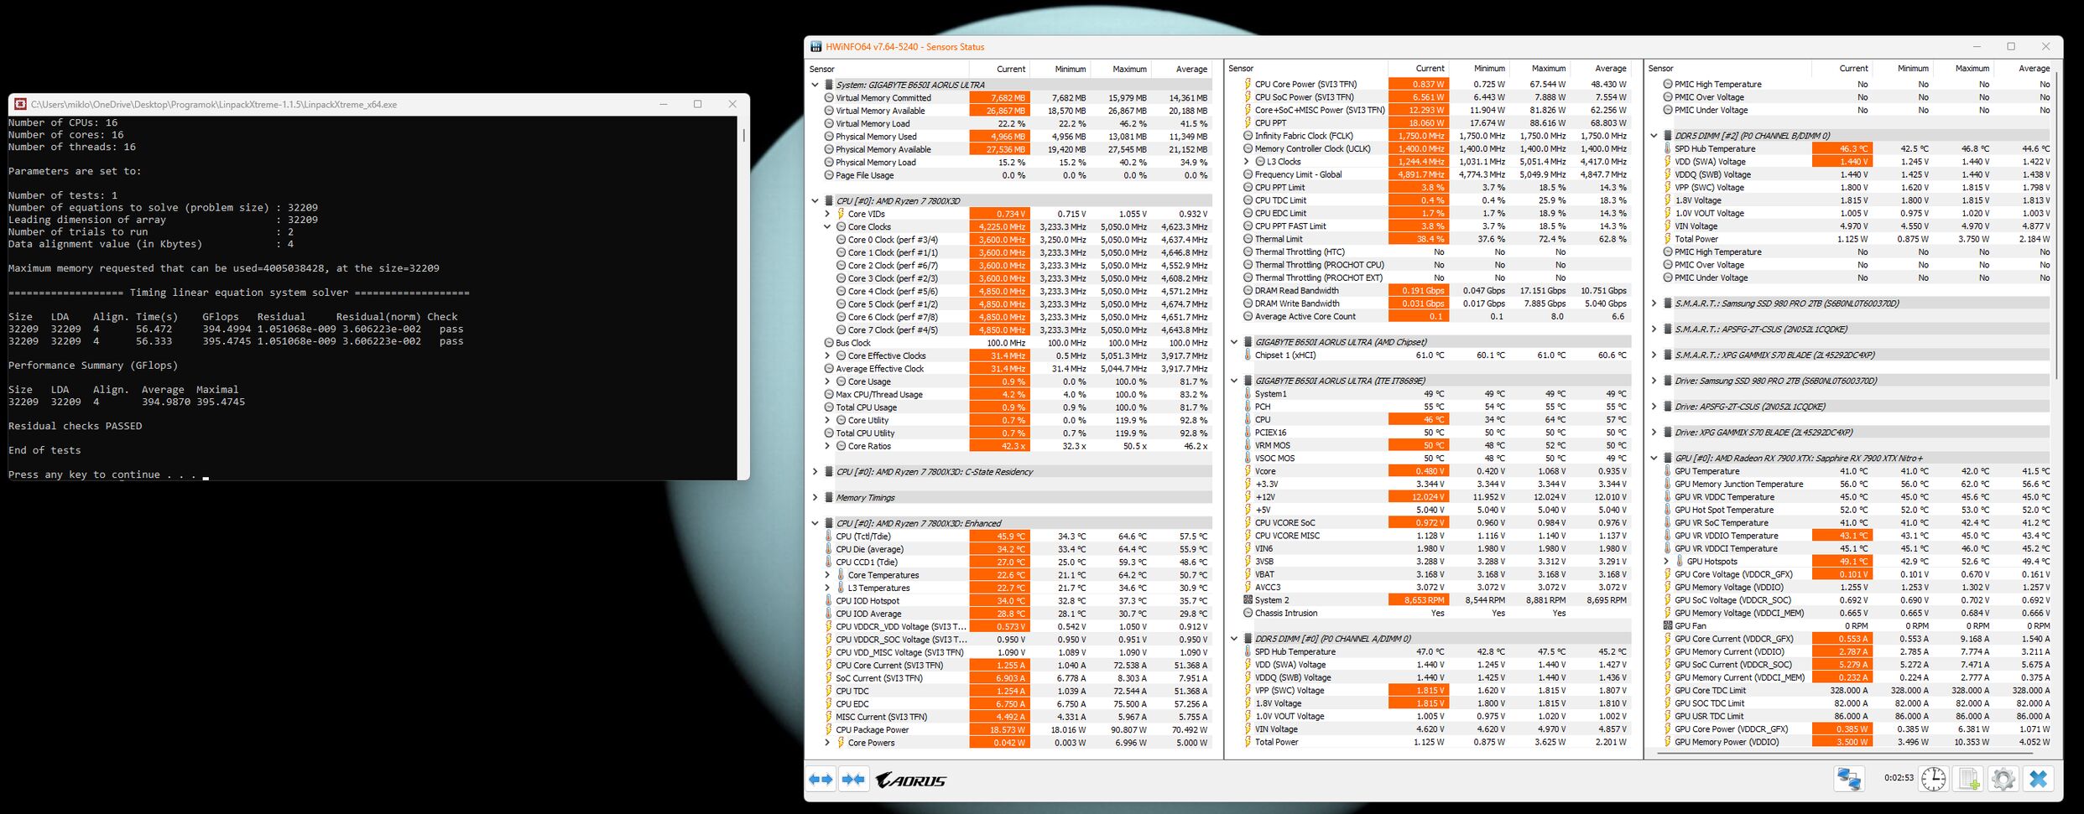The width and height of the screenshot is (2084, 814).
Task: Collapse the System: GIGABYTE B650I AORUS ULTRA group
Action: 815,85
